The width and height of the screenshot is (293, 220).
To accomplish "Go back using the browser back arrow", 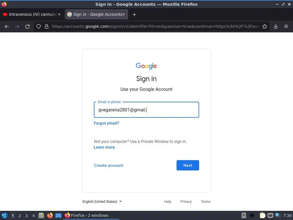I will click(x=7, y=27).
